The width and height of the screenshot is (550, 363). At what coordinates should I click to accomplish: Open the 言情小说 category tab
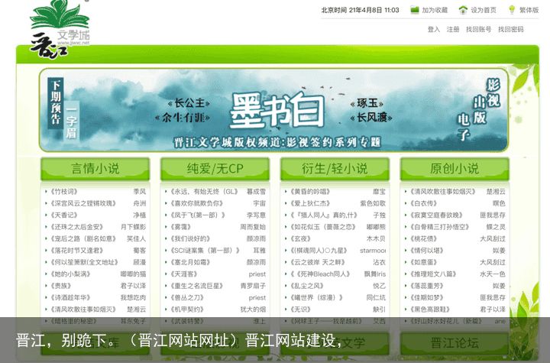pos(95,169)
